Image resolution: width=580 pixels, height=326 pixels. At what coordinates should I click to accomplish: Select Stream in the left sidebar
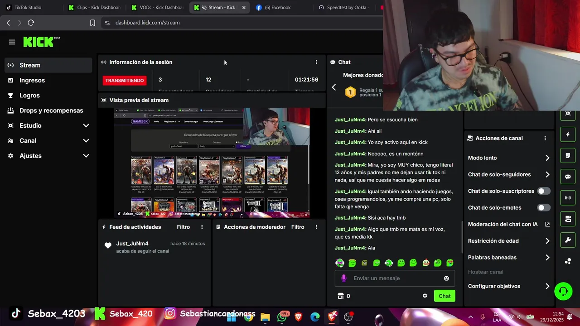coord(48,65)
